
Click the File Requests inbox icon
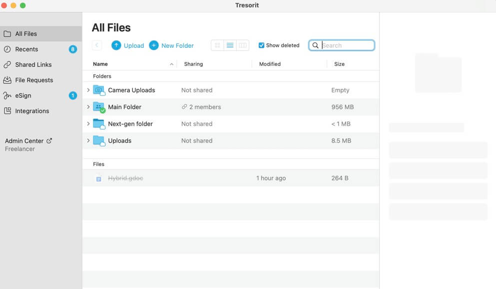point(7,80)
